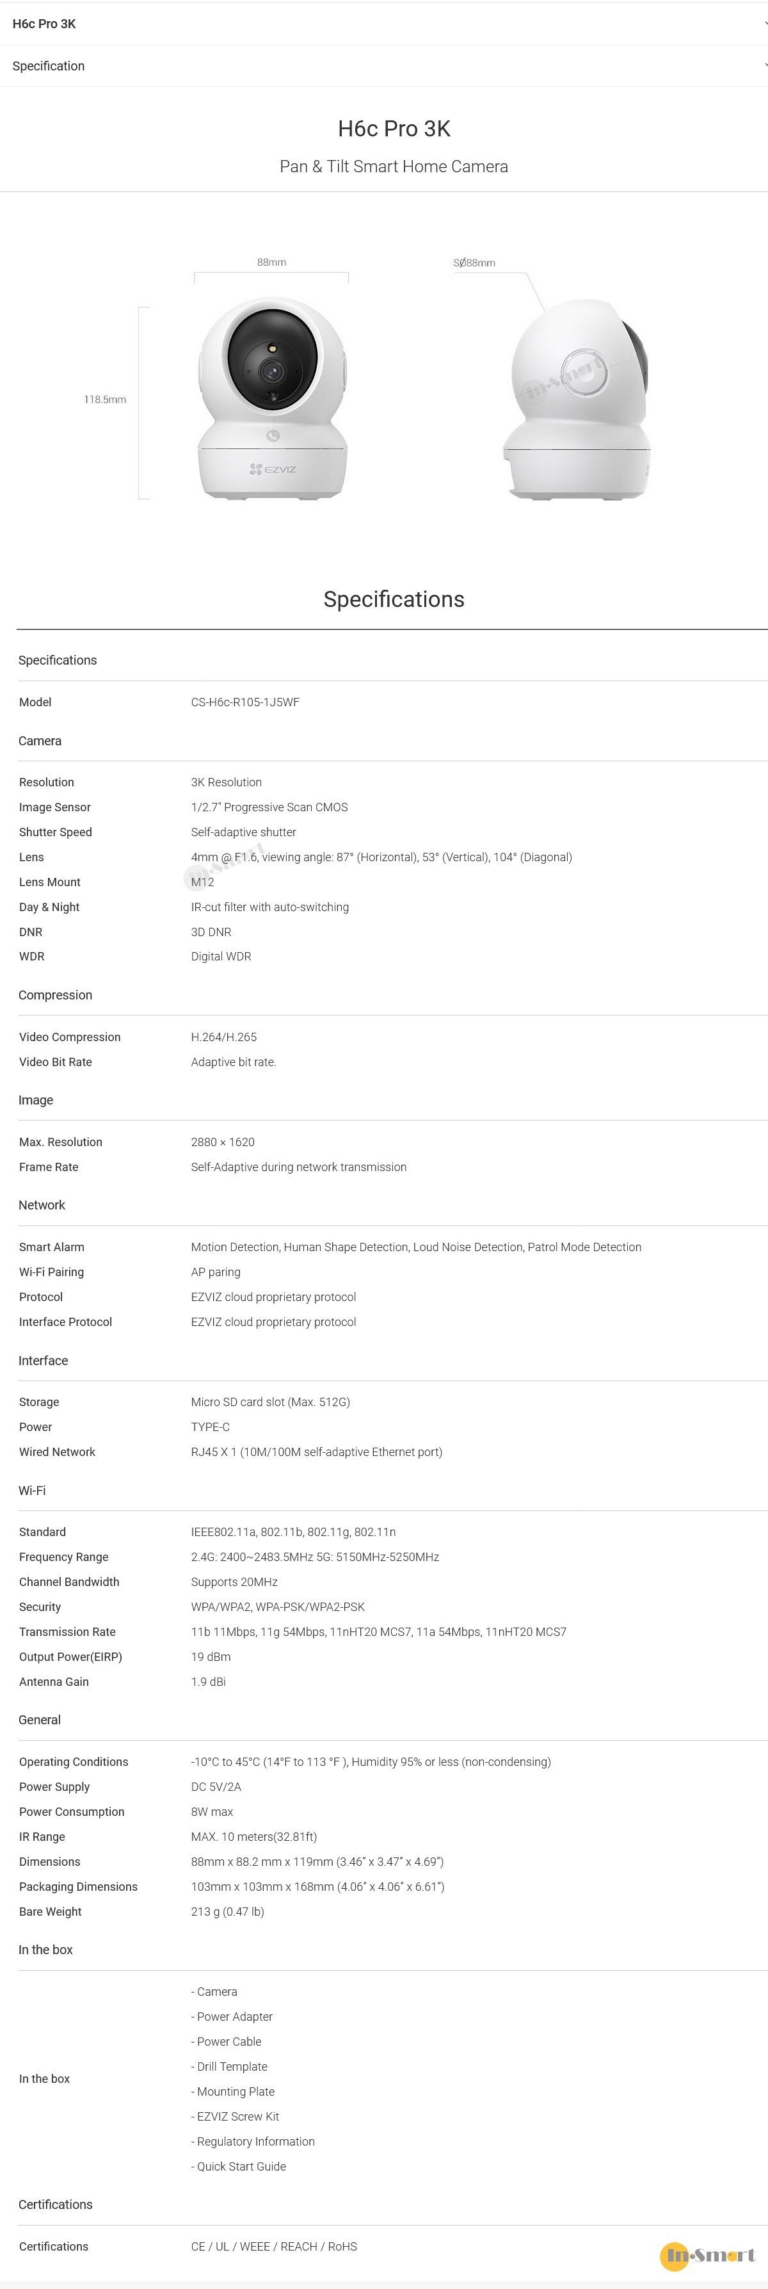Click the In-Smart logo in bottom corner

[x=708, y=2254]
